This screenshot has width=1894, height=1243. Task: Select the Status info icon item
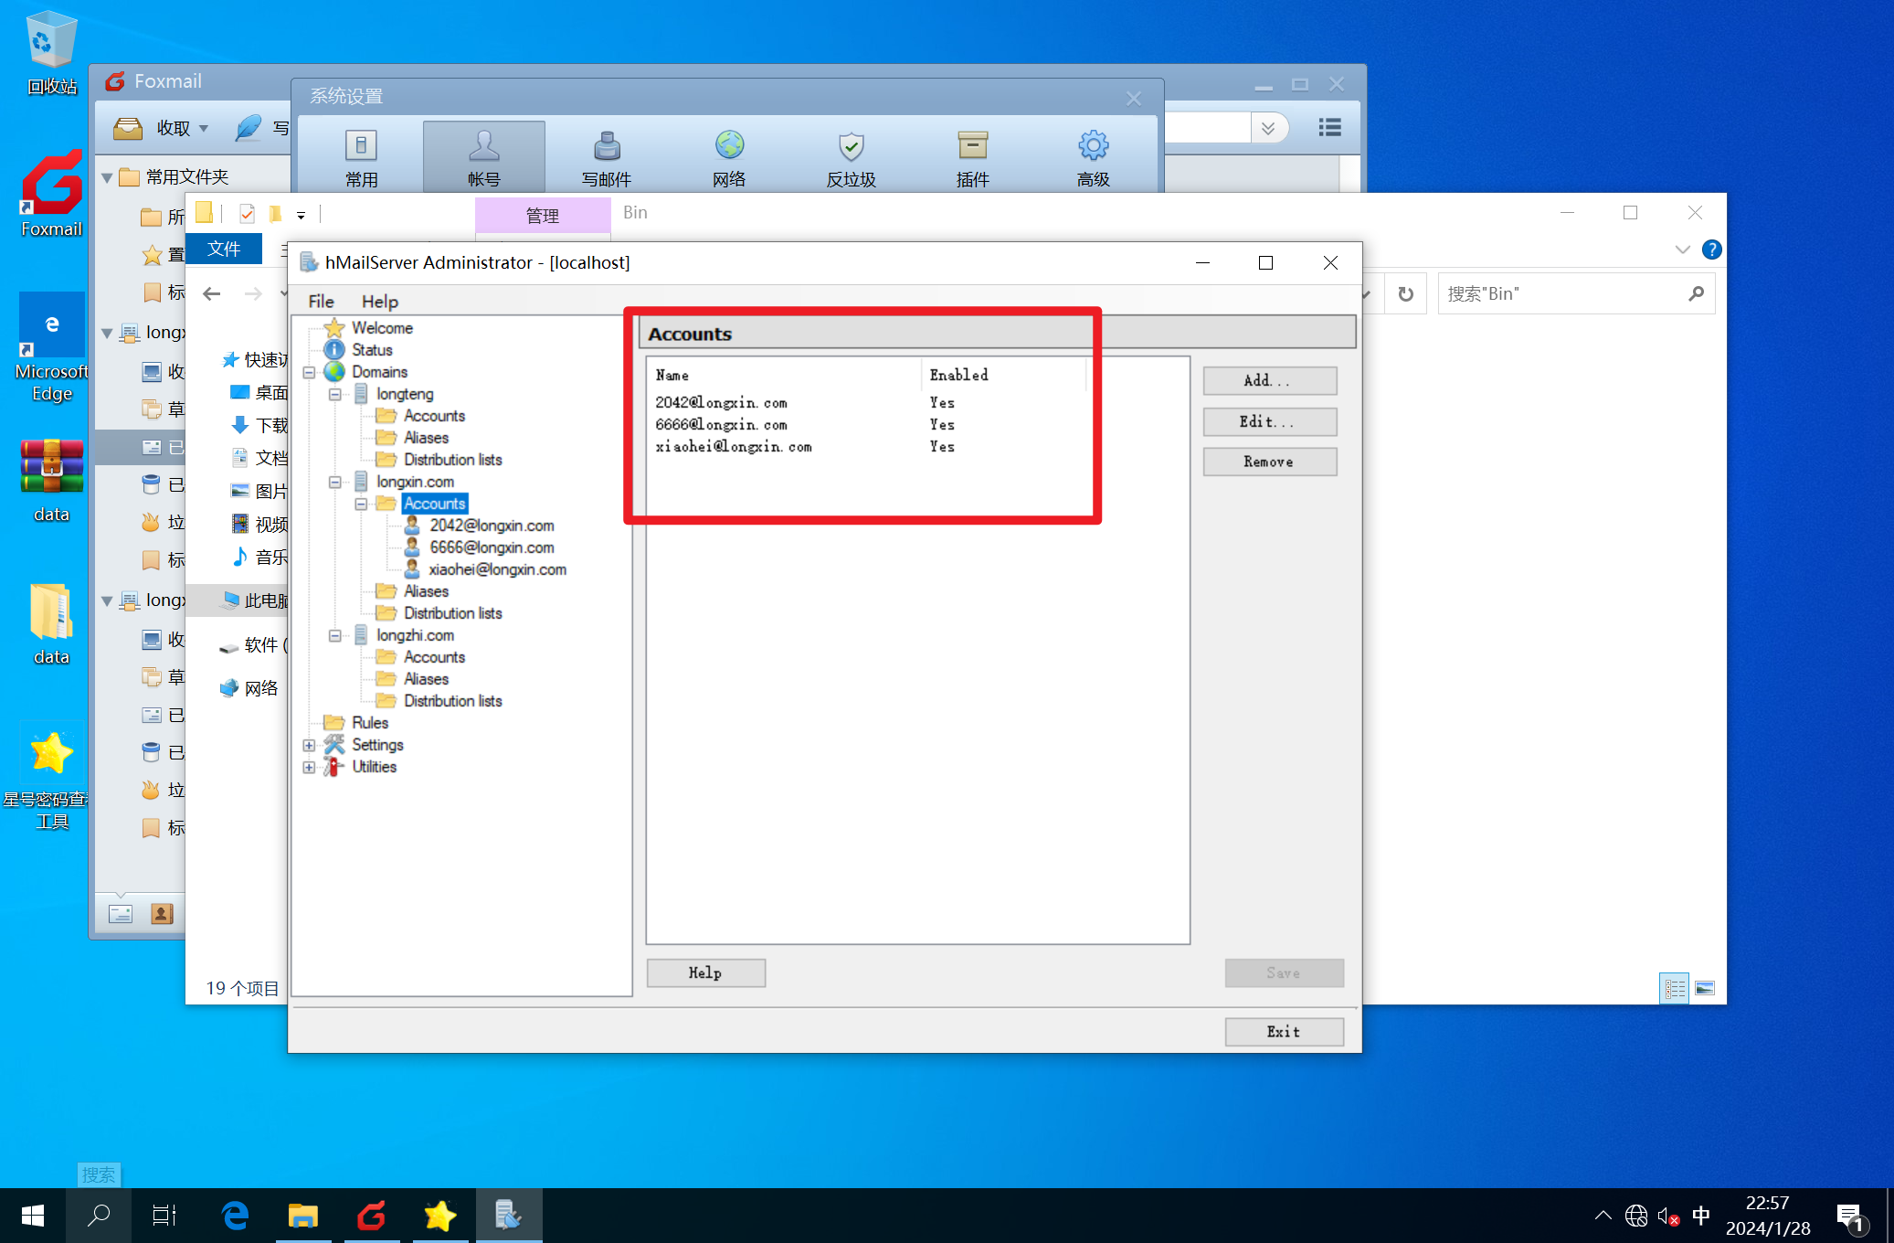click(335, 350)
